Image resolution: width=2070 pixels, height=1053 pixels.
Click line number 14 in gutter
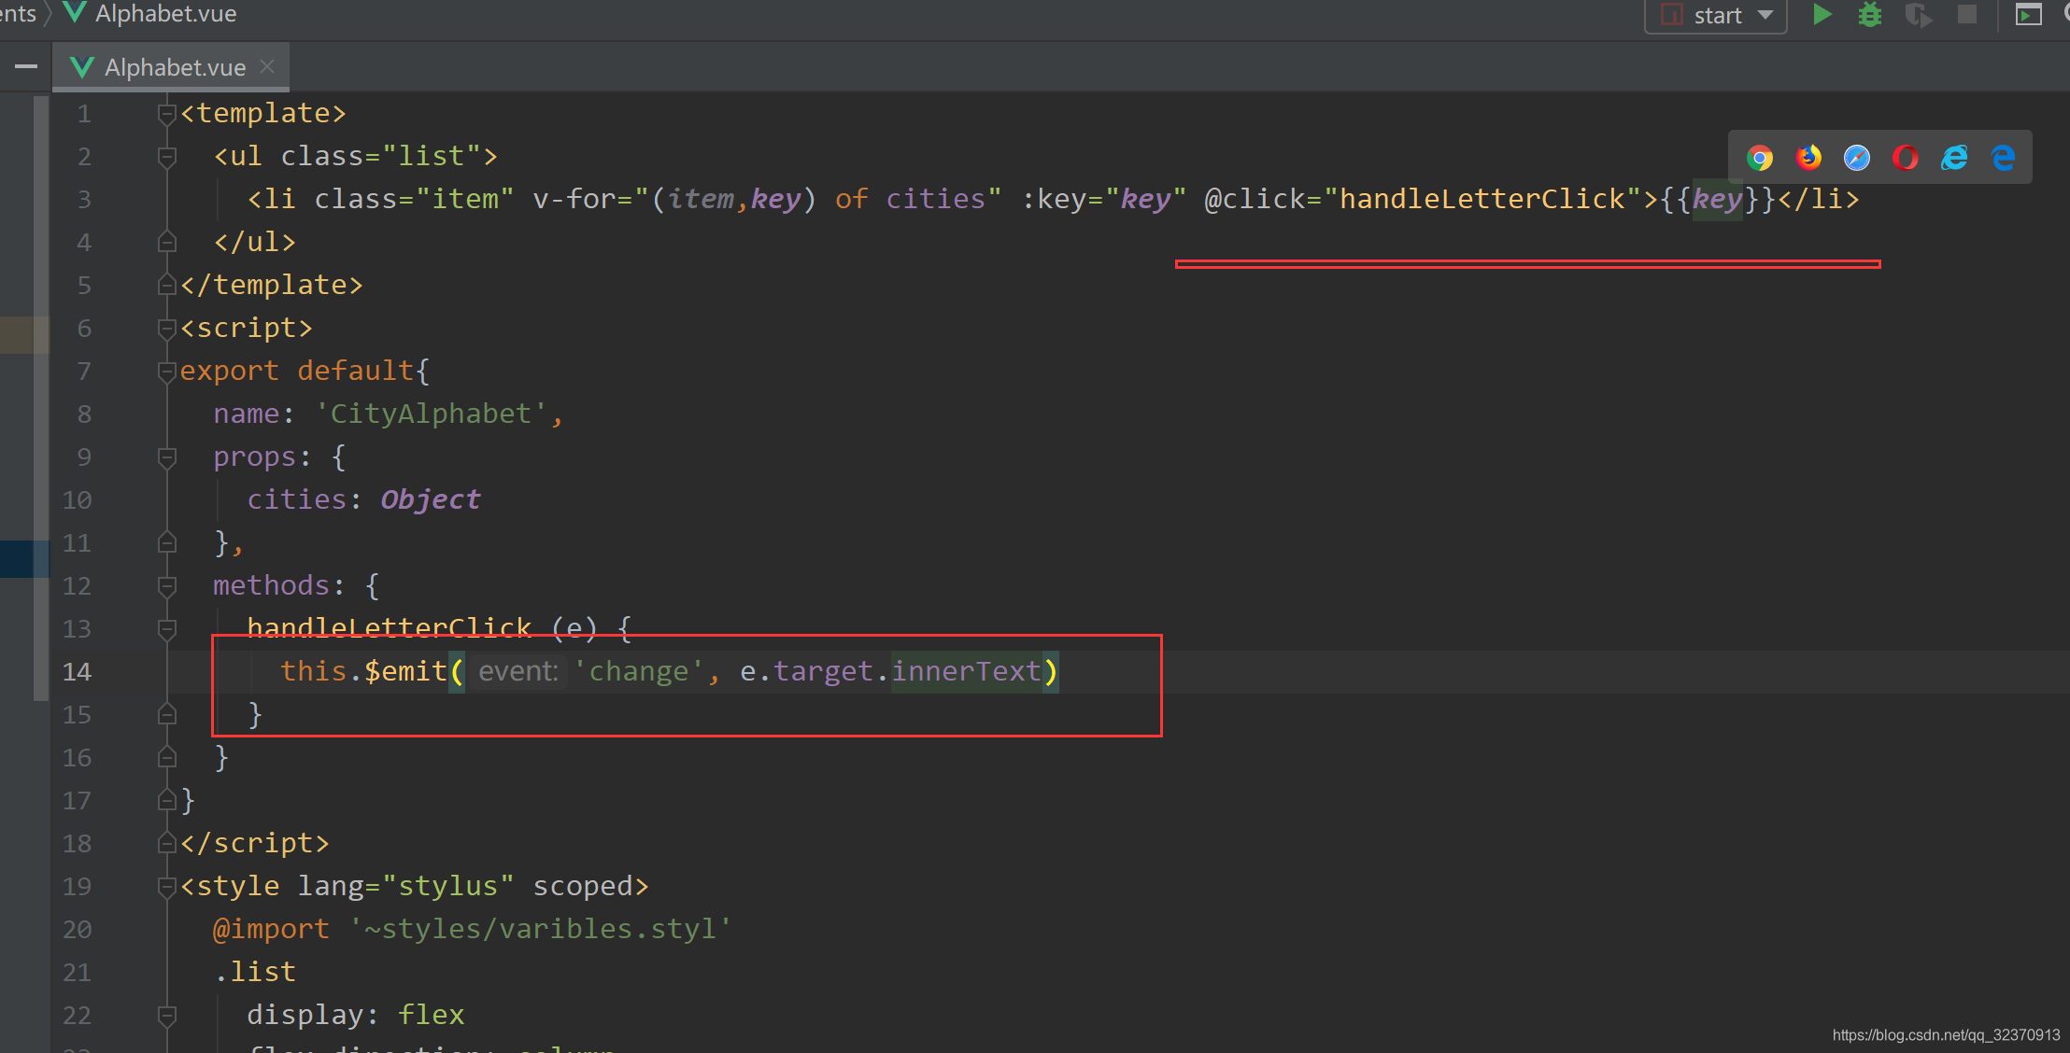[77, 672]
